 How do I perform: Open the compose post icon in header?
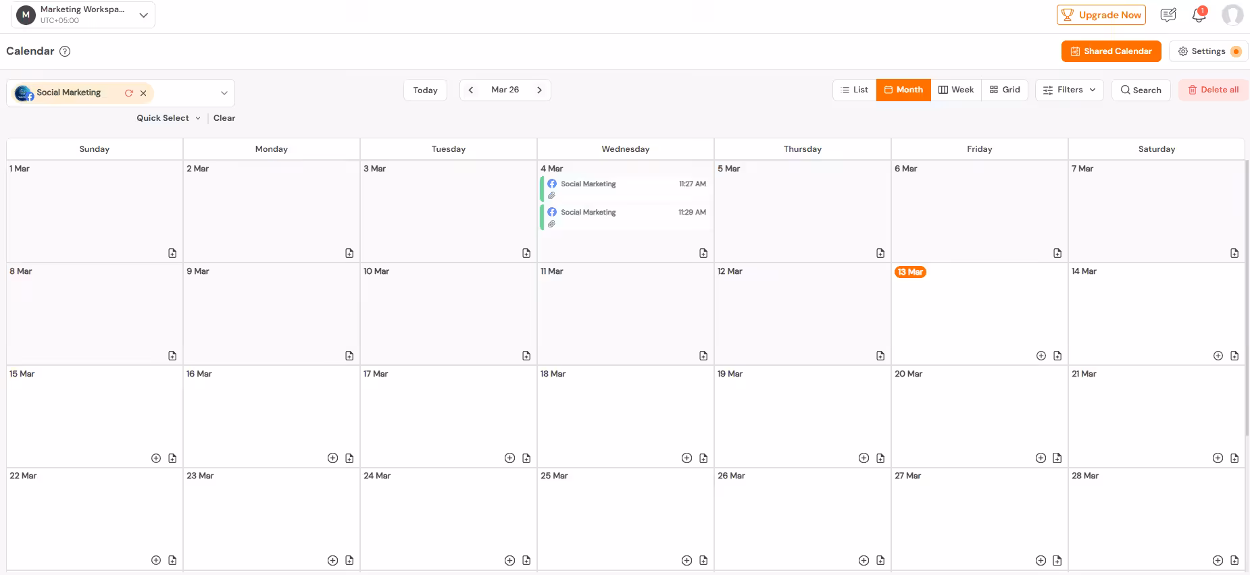point(1168,15)
